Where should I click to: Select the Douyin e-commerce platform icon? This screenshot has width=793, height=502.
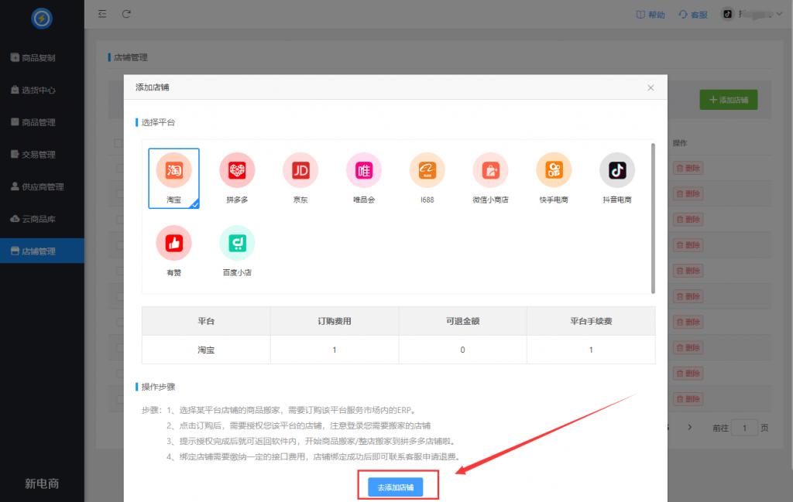616,171
